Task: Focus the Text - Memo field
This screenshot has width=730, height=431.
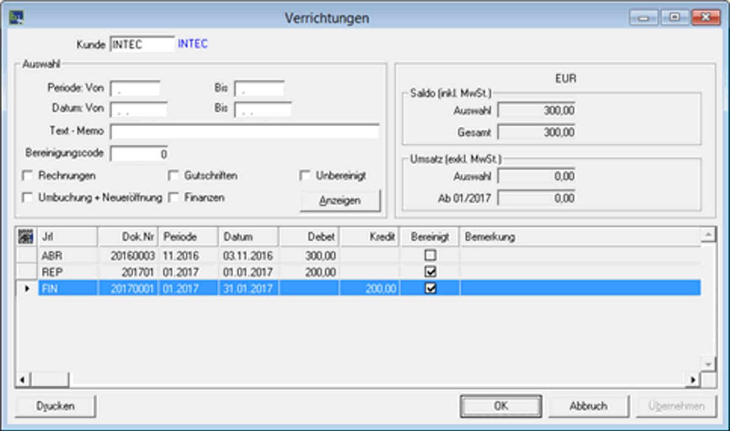Action: (245, 131)
